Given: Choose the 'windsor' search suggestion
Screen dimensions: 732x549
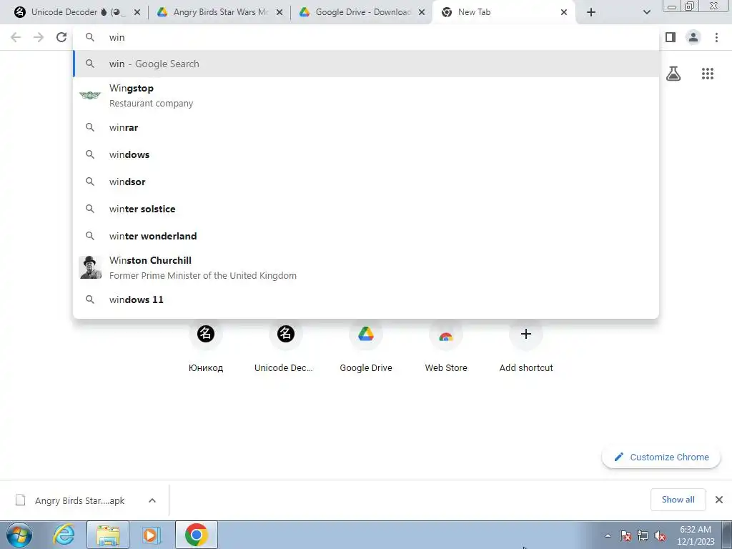Looking at the screenshot, I should (366, 182).
